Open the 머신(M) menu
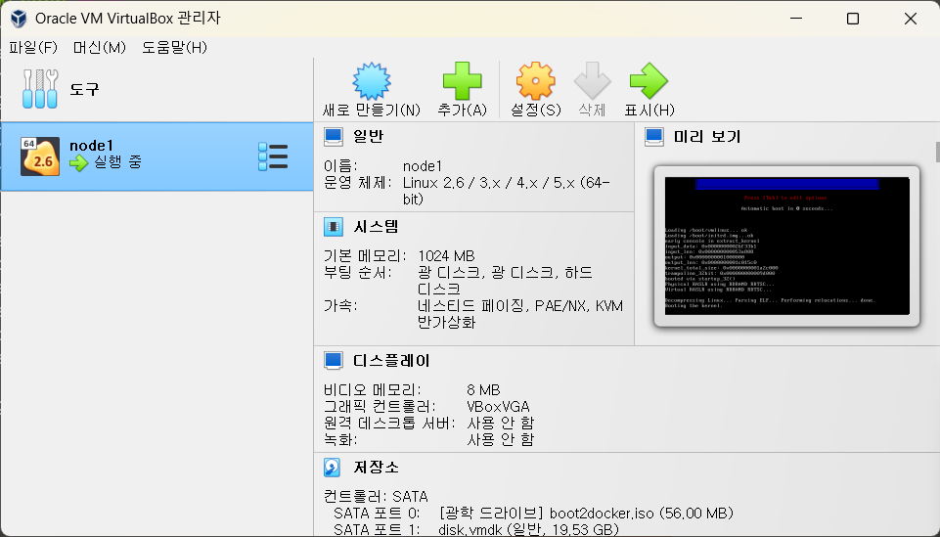Screen dimensions: 940x537 100,47
